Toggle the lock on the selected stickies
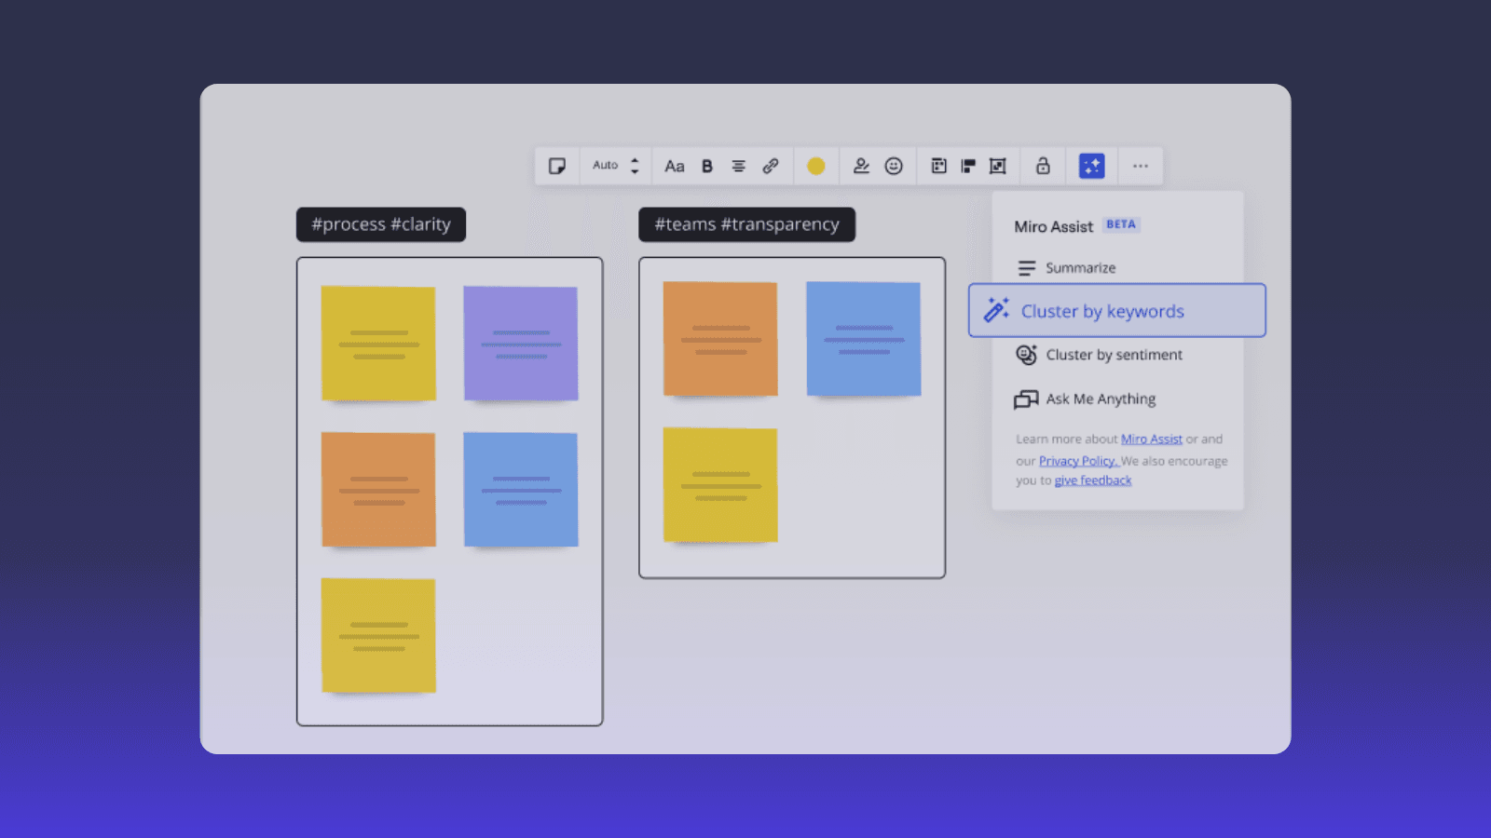The height and width of the screenshot is (838, 1491). pyautogui.click(x=1042, y=166)
